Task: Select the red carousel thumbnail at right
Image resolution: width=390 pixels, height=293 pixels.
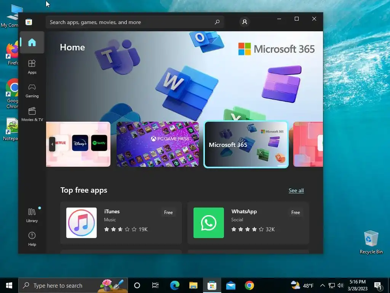Action: [x=308, y=144]
